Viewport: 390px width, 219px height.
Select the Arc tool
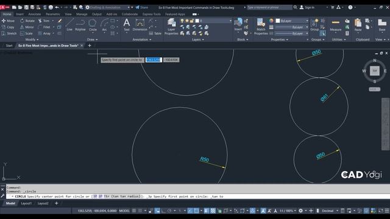pos(104,24)
